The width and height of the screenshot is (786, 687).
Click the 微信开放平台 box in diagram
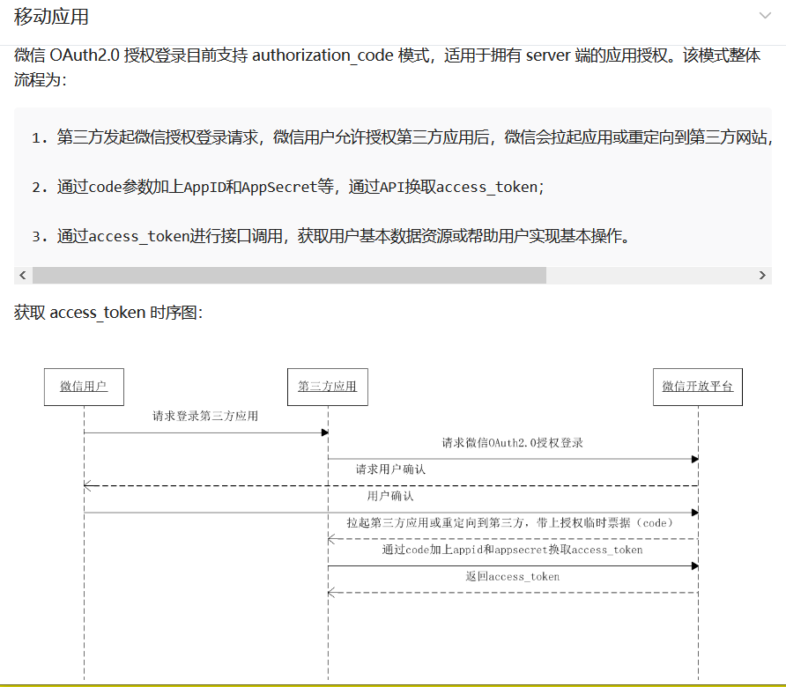[x=698, y=387]
